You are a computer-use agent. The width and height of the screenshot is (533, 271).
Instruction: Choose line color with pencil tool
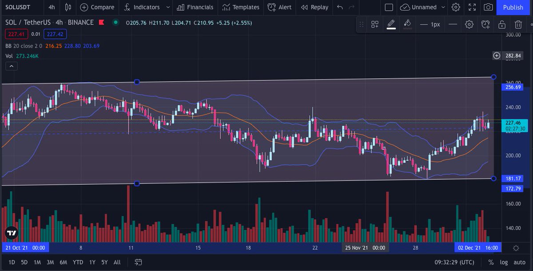point(391,24)
